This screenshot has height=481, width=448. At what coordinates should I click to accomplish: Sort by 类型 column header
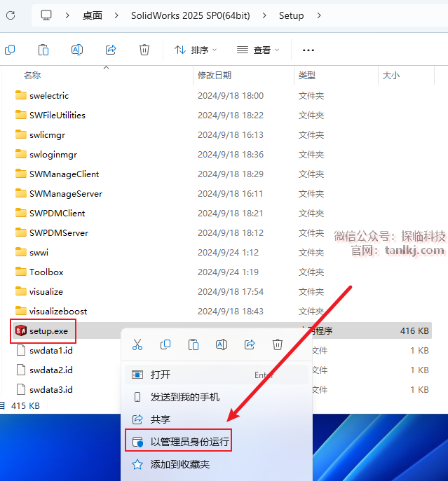tap(306, 75)
